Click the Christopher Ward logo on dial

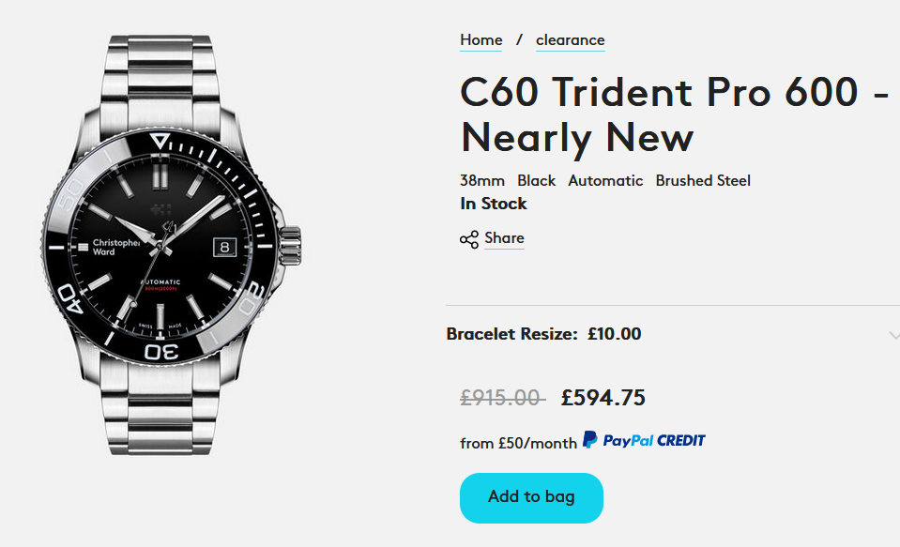click(x=115, y=246)
